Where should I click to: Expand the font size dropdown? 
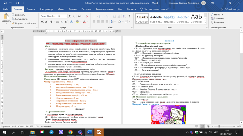66,16
